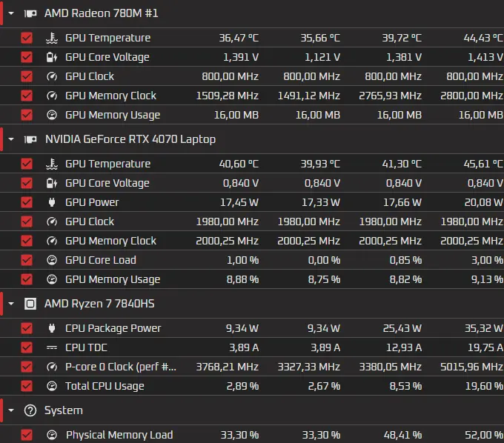Uncheck RTX 4070 GPU Clock checkbox
The width and height of the screenshot is (504, 443).
click(27, 221)
